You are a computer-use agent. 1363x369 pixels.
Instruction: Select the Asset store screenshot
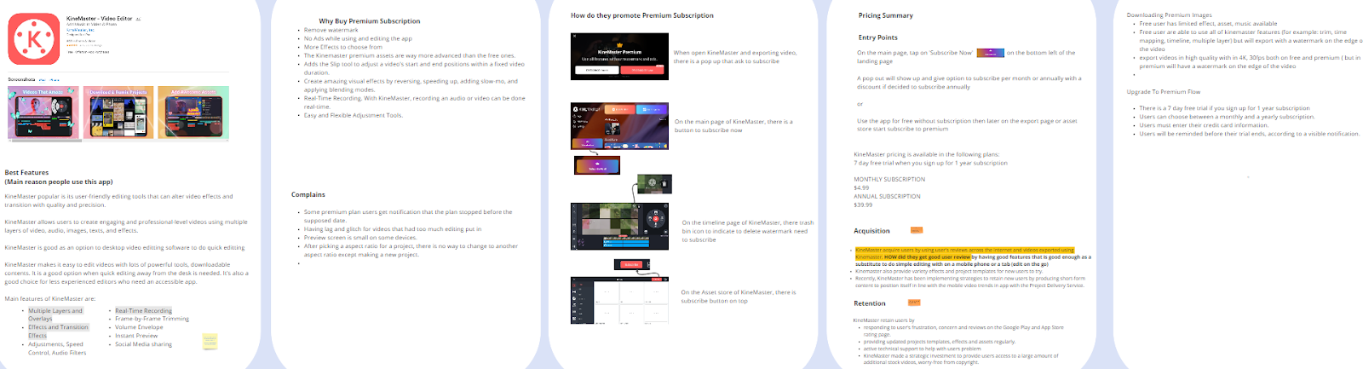pyautogui.click(x=619, y=300)
